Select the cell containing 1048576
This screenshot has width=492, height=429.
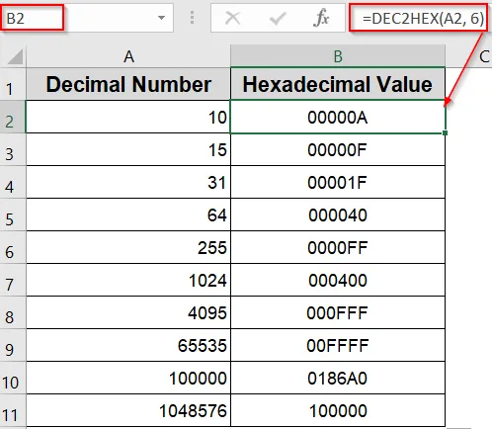pos(128,410)
